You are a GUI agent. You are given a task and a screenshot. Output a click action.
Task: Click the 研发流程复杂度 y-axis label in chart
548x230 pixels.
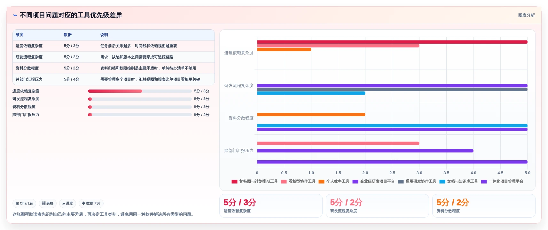click(x=239, y=86)
